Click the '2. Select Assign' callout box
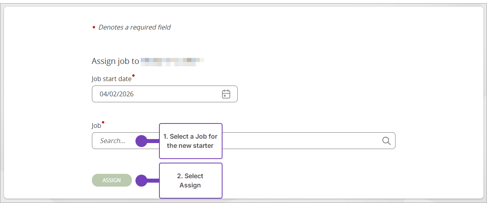 coord(191,181)
